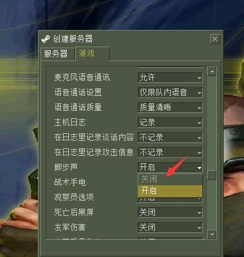Click the 观察员选项 setting label

click(74, 198)
